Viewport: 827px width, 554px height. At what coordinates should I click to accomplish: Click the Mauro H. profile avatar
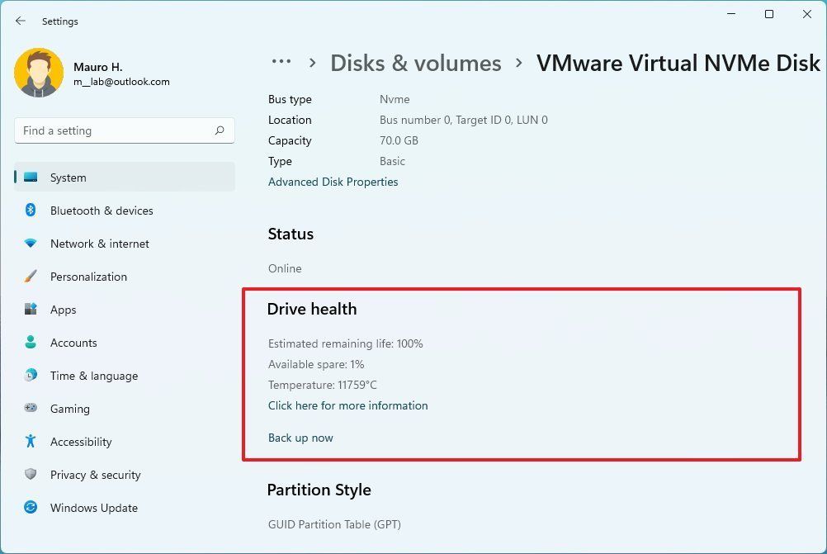[x=39, y=73]
